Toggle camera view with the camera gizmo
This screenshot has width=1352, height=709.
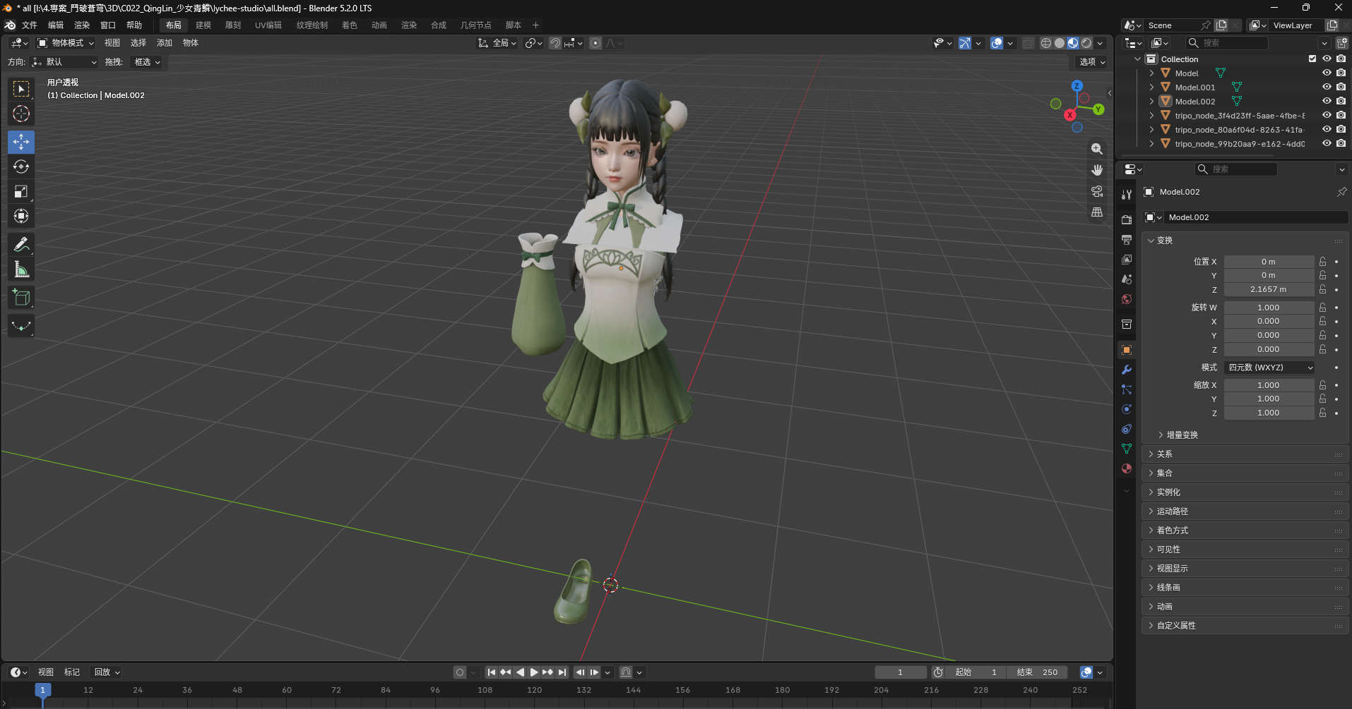pos(1097,191)
